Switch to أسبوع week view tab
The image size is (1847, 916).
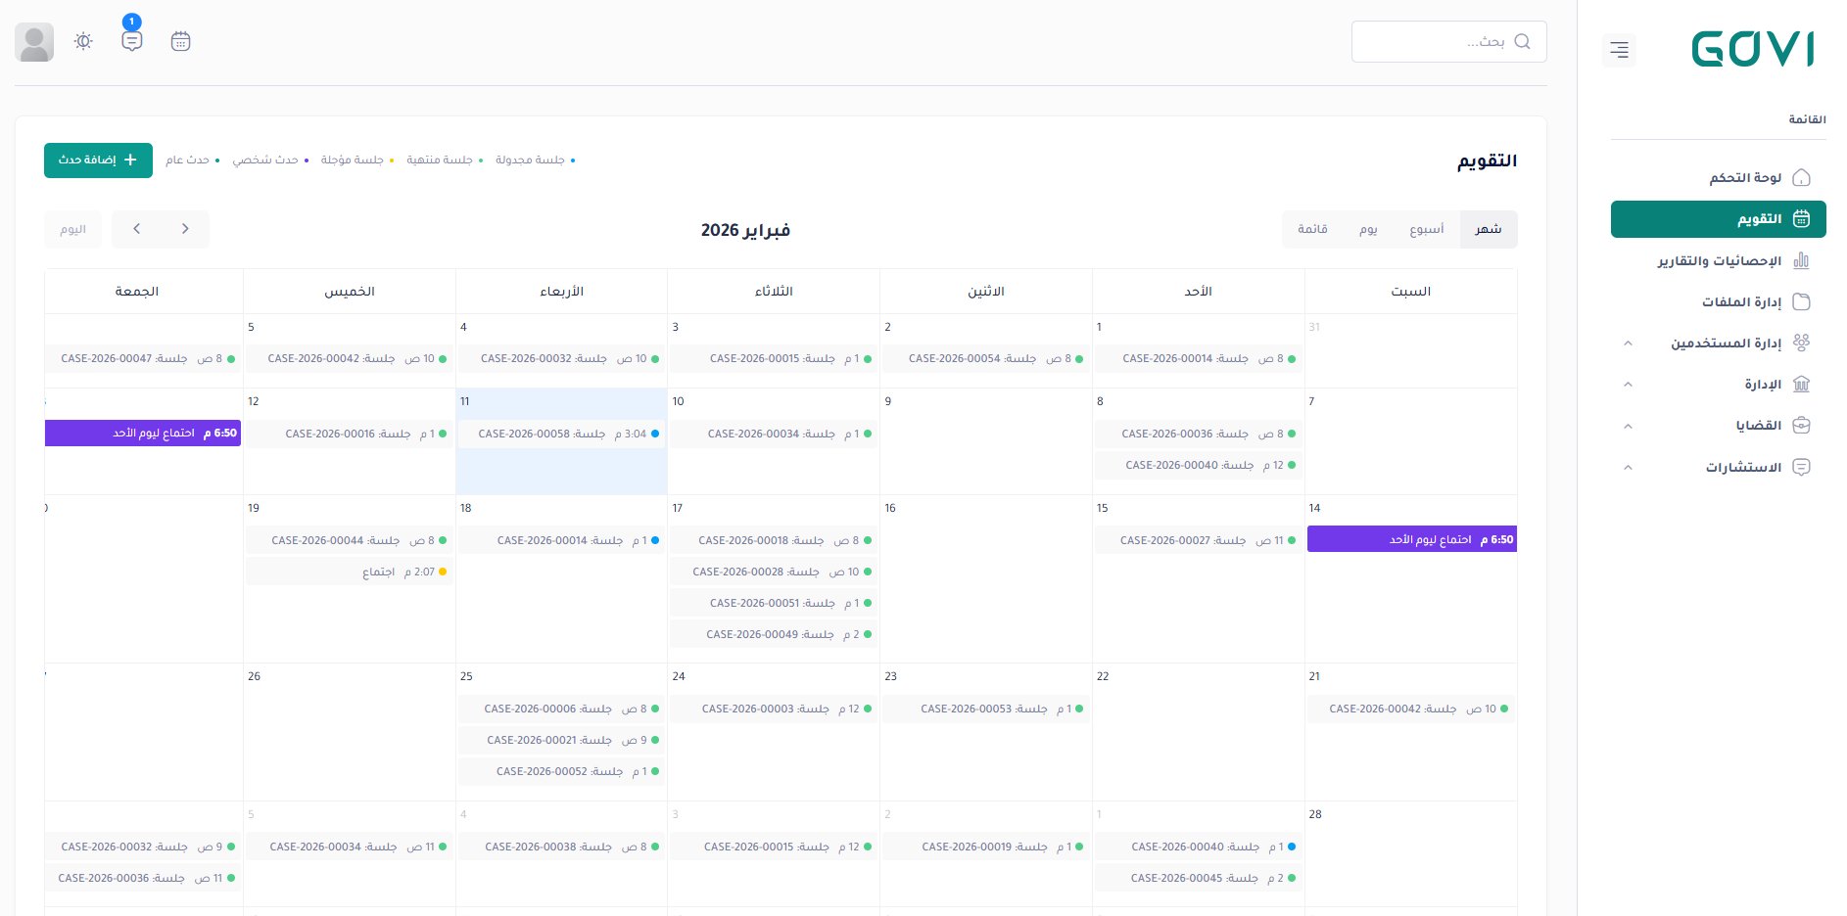click(x=1426, y=229)
